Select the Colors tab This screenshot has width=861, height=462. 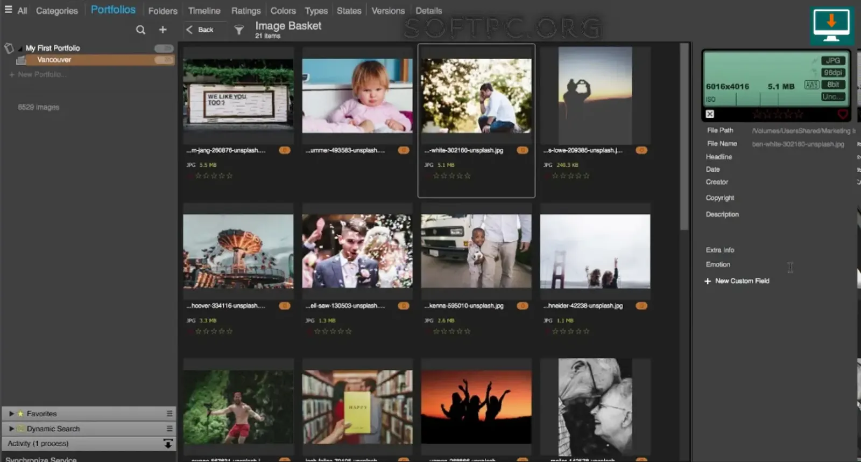283,11
